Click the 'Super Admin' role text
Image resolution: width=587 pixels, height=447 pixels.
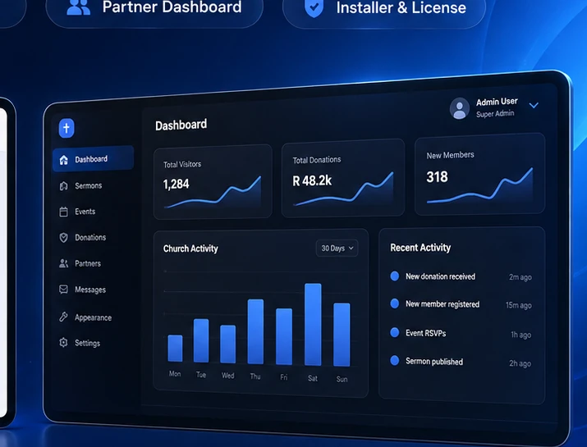point(495,114)
